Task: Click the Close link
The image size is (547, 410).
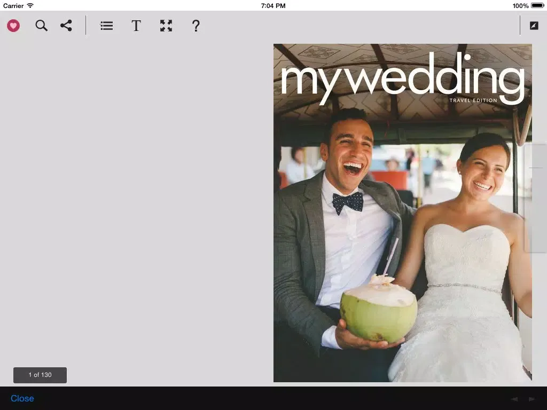Action: (22, 398)
